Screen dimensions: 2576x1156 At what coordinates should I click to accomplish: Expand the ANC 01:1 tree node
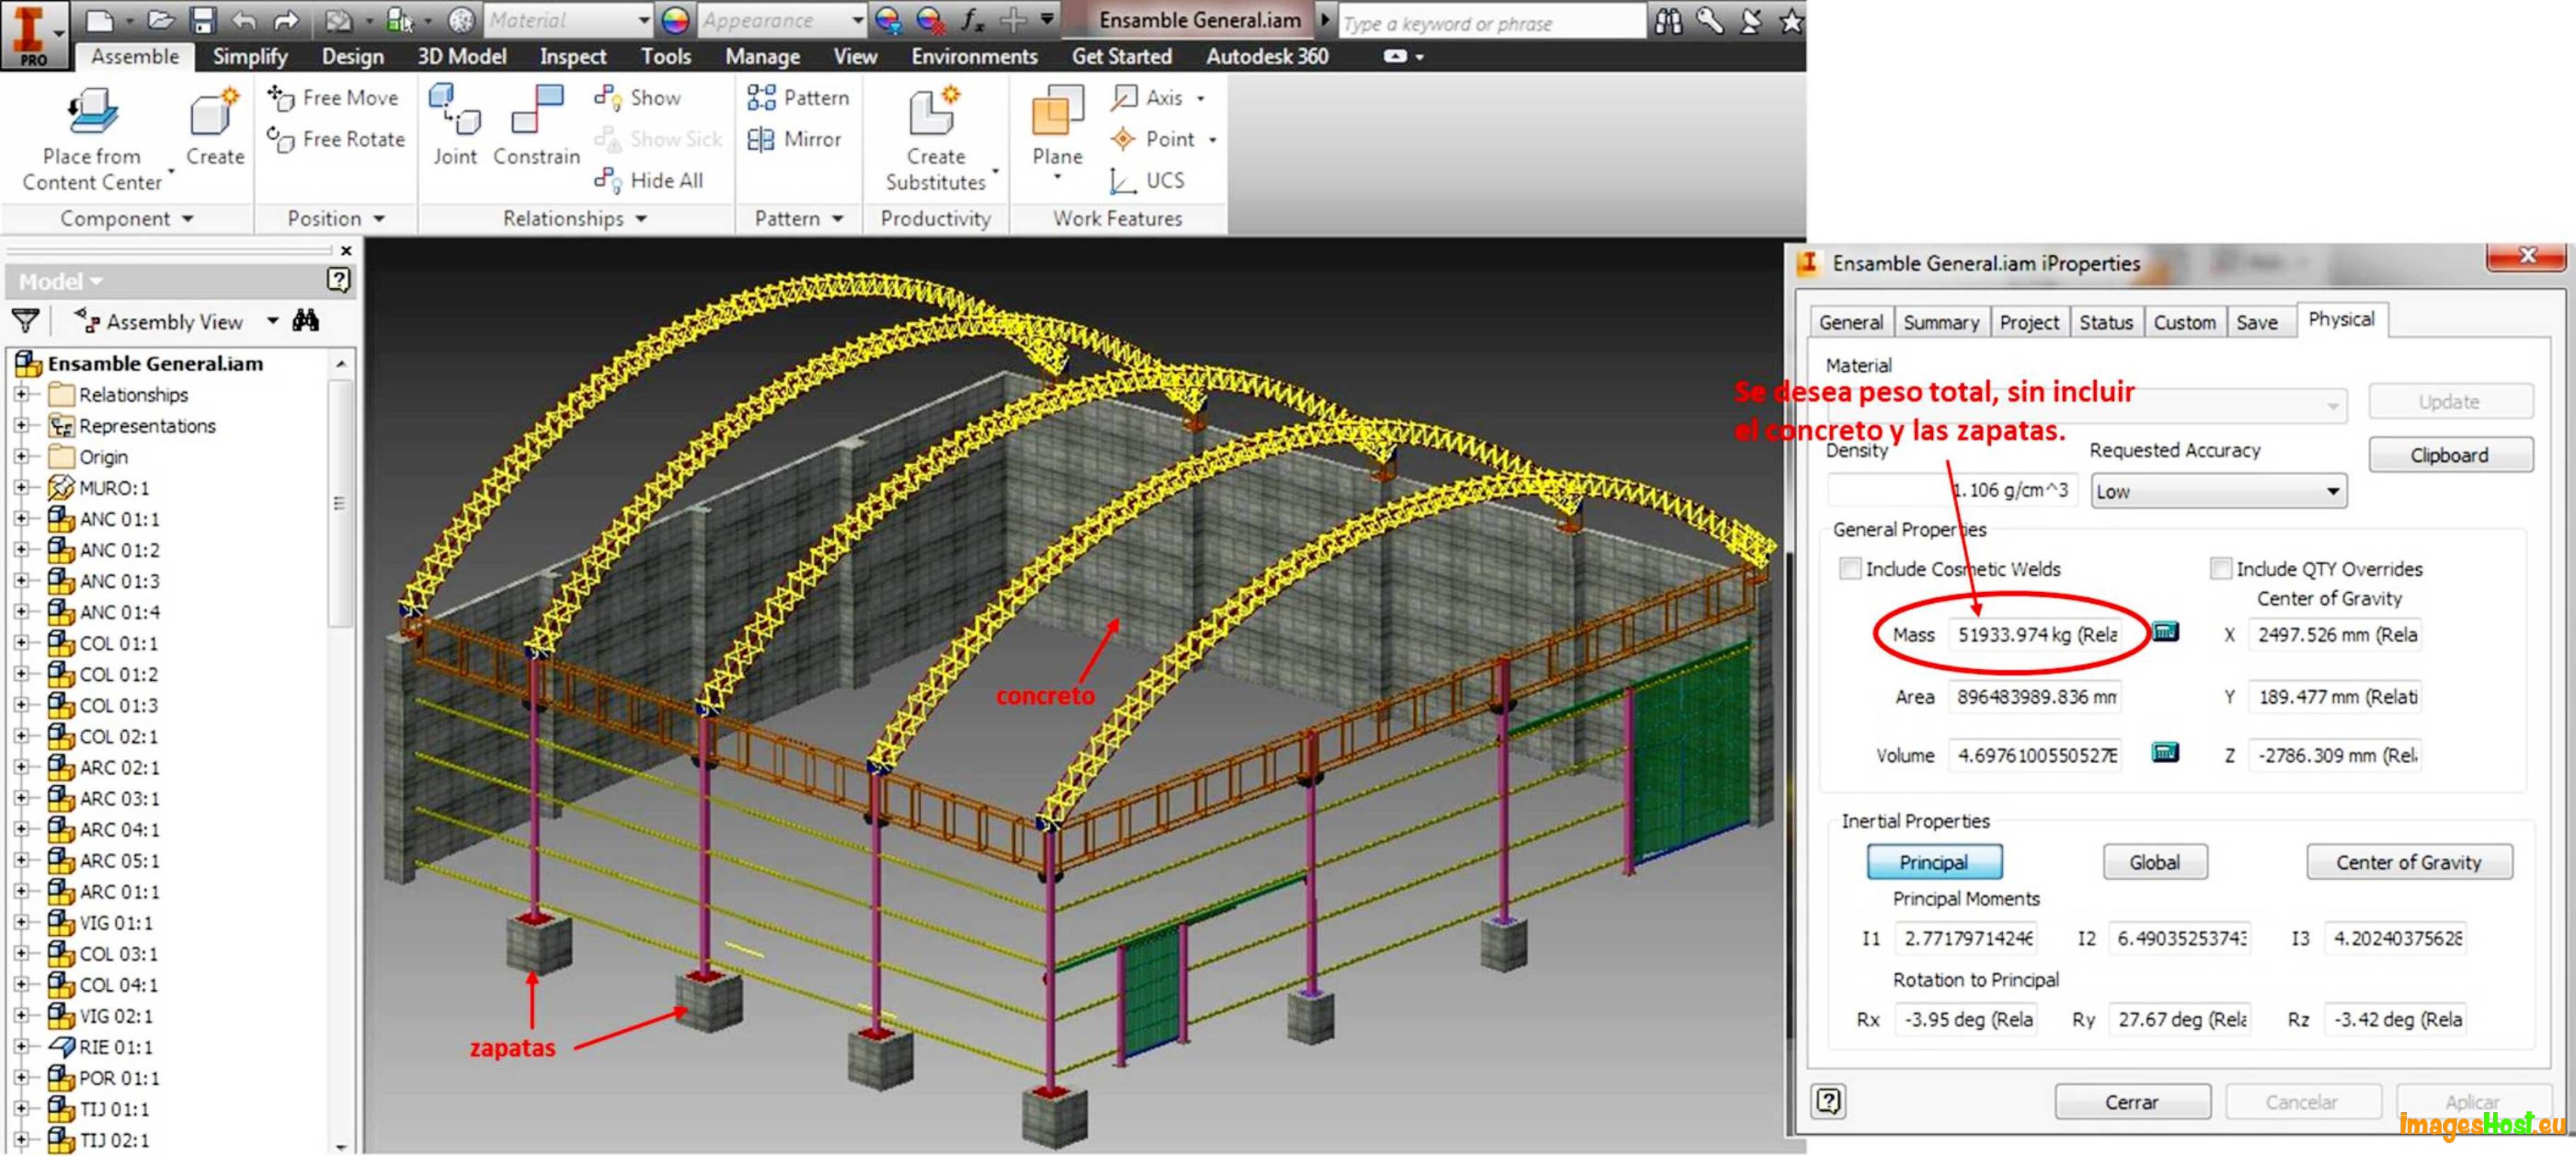pos(21,518)
